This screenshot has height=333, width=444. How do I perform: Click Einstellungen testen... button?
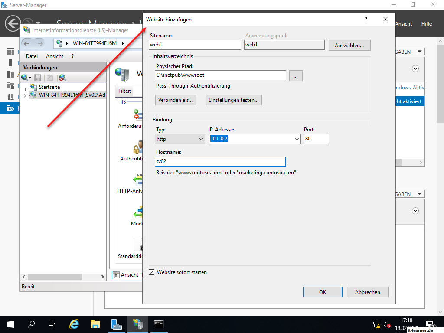tap(234, 100)
